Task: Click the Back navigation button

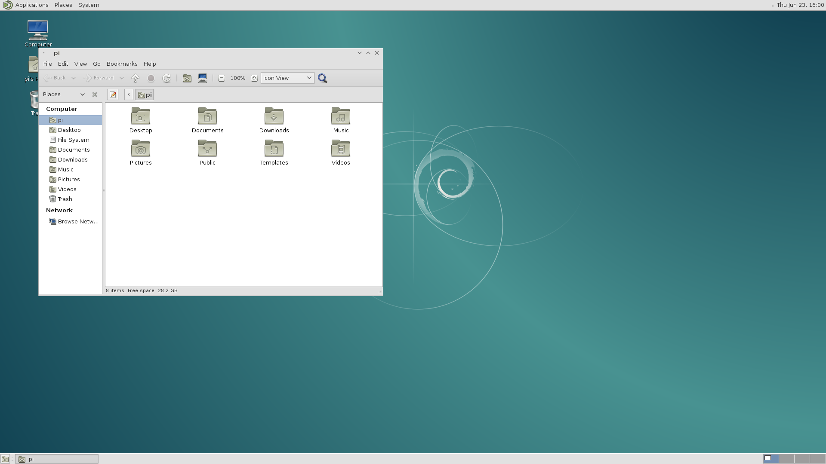Action: (x=55, y=78)
